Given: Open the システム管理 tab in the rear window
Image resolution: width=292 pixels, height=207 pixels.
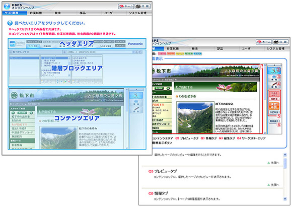Looking at the screenshot, I should pos(276,48).
